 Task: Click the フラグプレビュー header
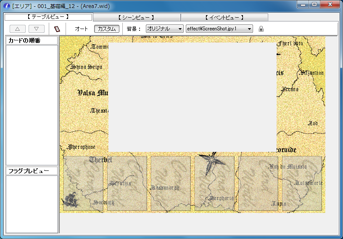(x=32, y=171)
